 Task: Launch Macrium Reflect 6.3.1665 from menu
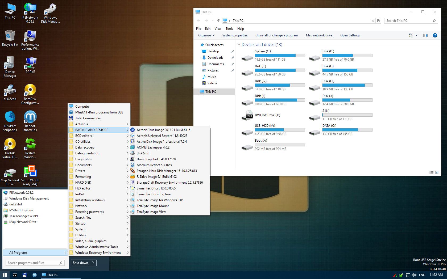click(x=154, y=165)
